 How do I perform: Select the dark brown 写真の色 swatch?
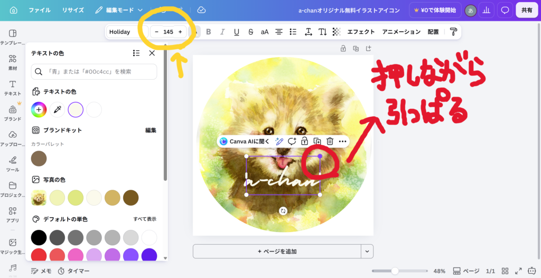[131, 198]
